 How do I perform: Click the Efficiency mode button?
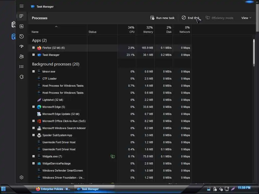(x=219, y=18)
